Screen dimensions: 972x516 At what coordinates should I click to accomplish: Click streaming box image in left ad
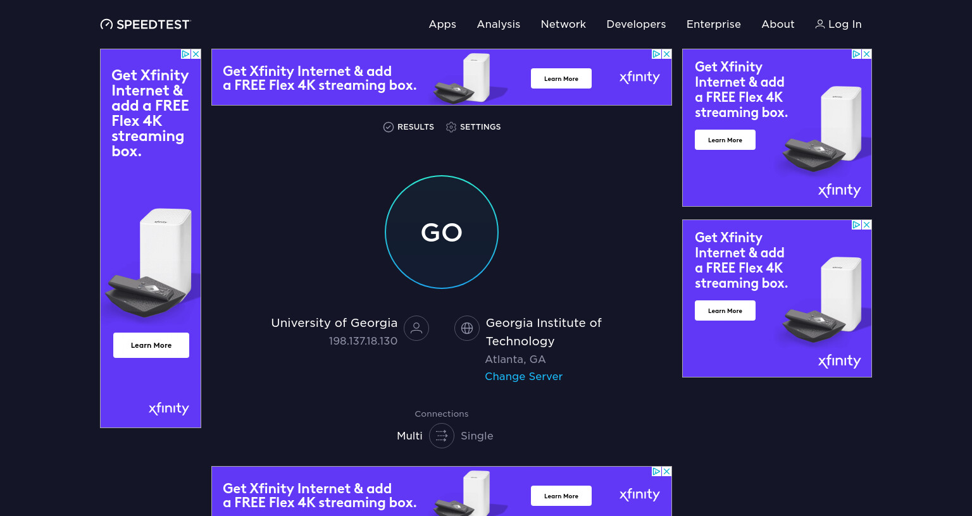(x=149, y=262)
